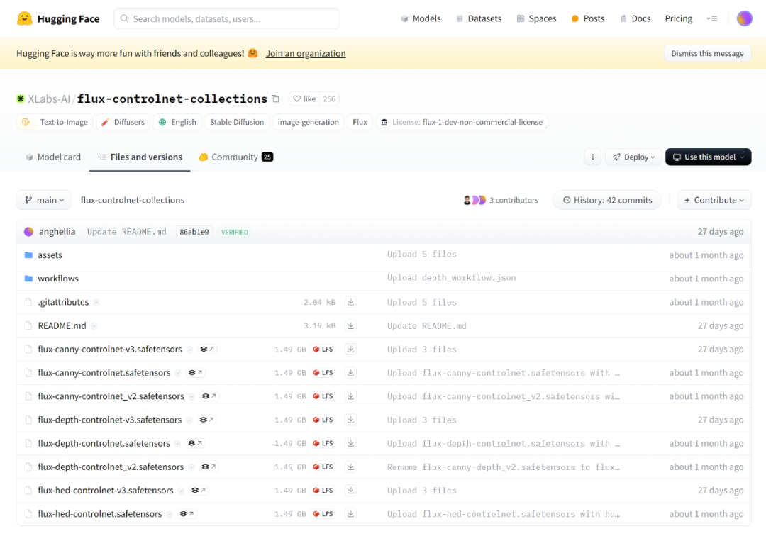766x553 pixels.
Task: Open the assets folder
Action: (50, 255)
